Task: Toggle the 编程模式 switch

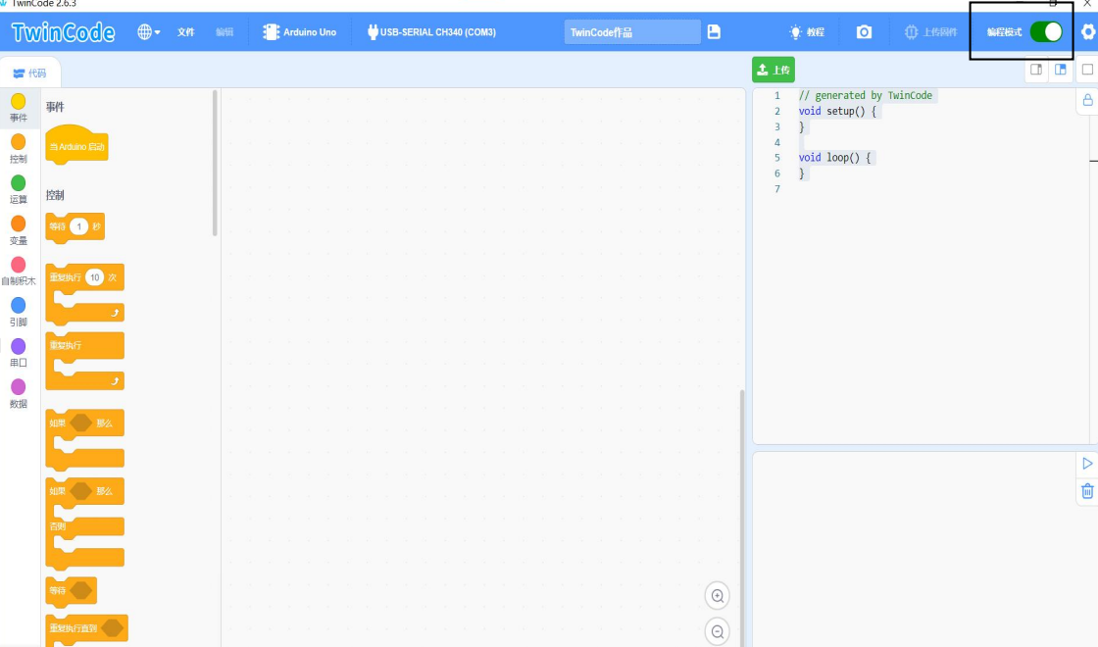Action: [x=1046, y=32]
